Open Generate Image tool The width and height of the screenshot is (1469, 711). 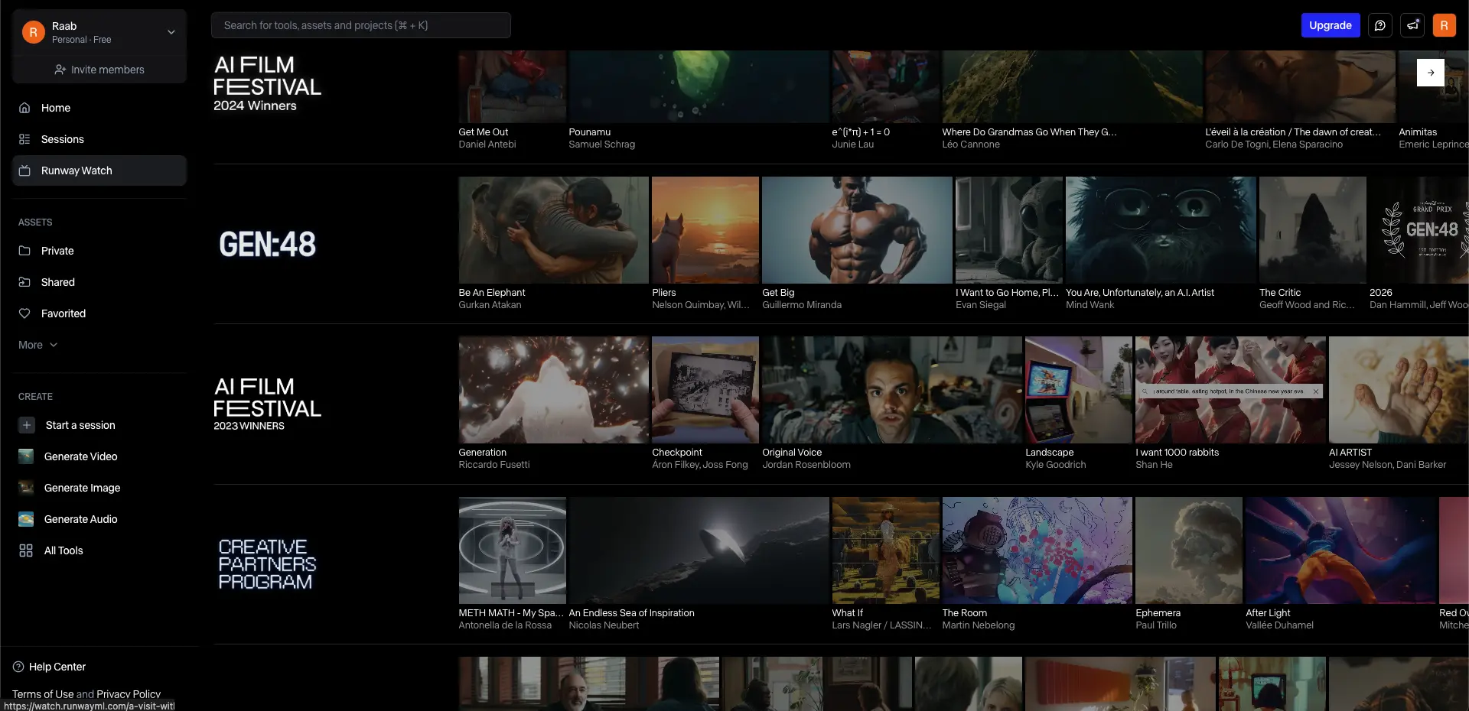point(99,488)
